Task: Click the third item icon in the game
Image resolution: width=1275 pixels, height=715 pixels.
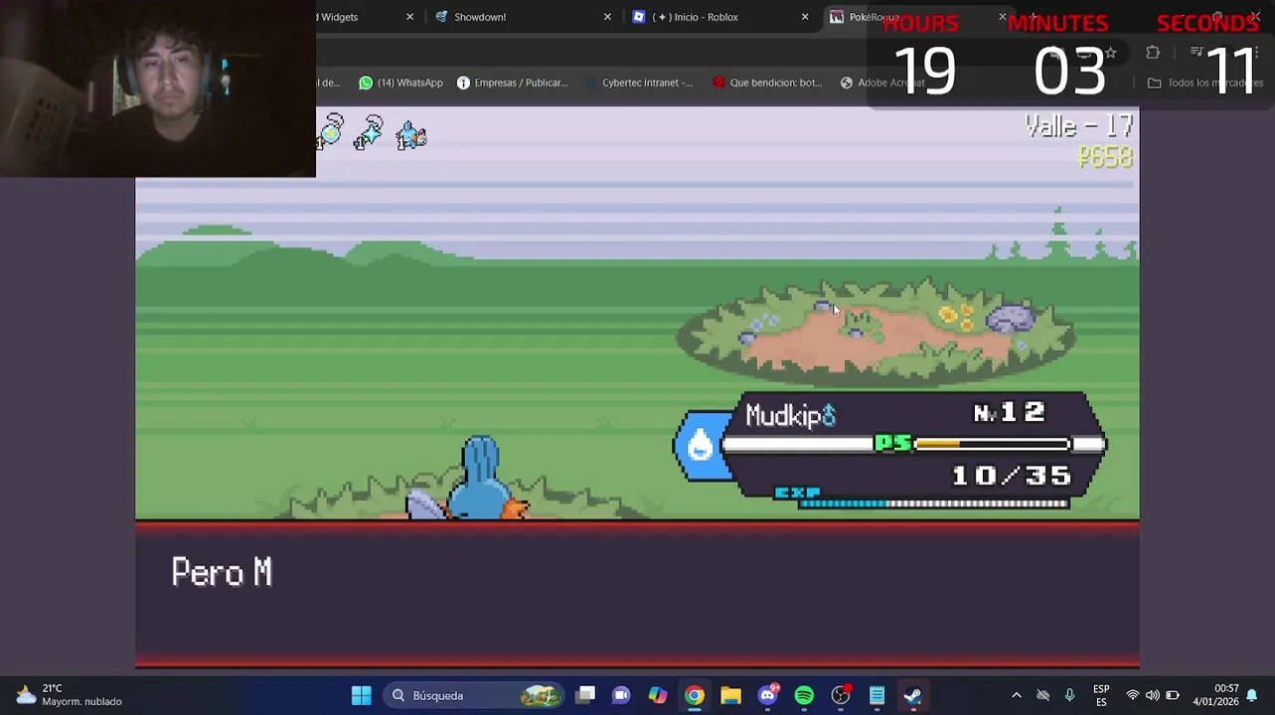Action: (411, 136)
